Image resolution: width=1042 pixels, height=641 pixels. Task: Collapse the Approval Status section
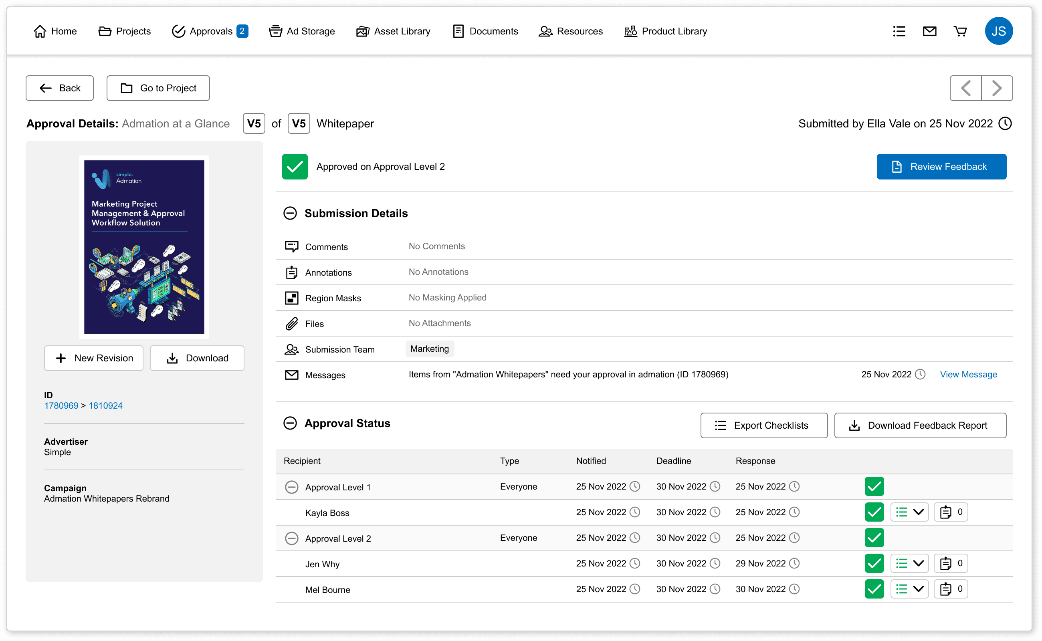pos(291,423)
